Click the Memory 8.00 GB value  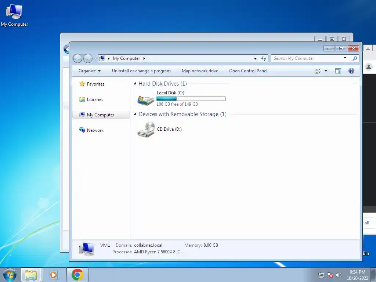(211, 245)
